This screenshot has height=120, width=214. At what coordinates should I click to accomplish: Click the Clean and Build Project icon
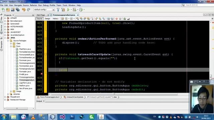coord(63,10)
